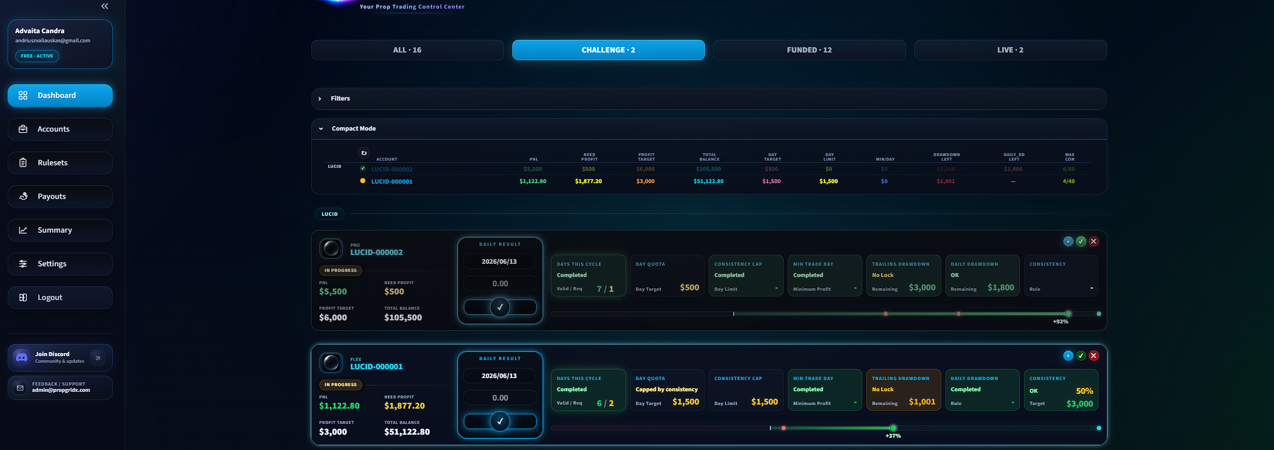Viewport: 1274px width, 450px height.
Task: Click the Discord logo icon
Action: 21,358
